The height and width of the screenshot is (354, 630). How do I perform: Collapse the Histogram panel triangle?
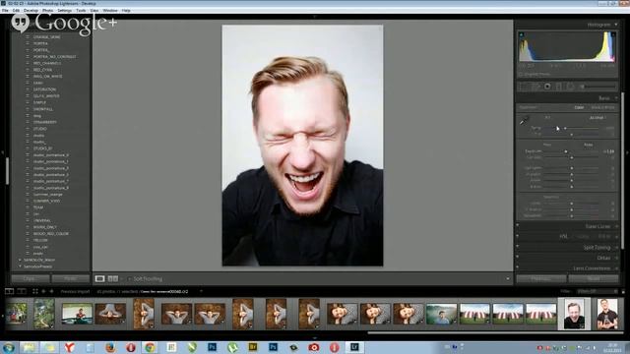pos(616,25)
